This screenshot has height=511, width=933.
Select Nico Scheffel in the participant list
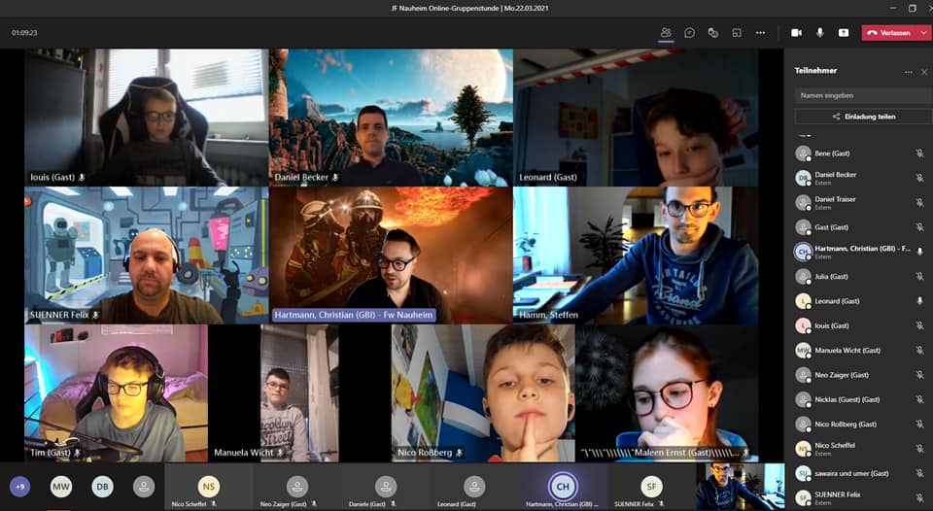(836, 448)
